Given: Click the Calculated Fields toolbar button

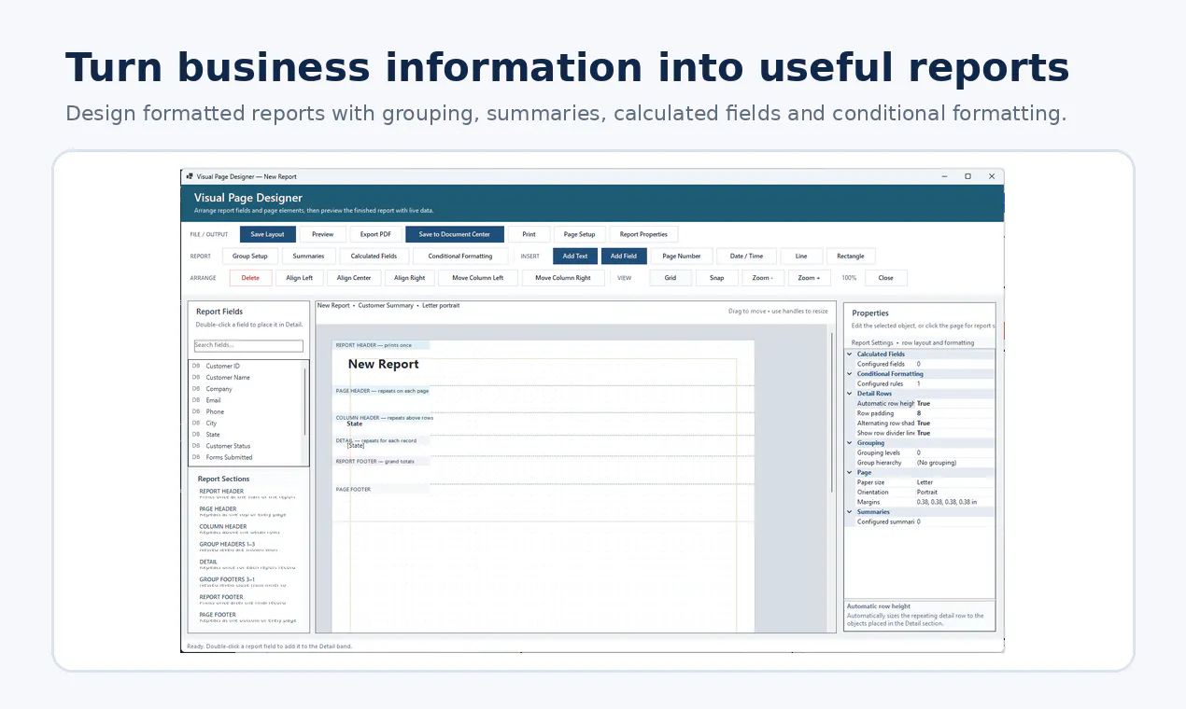Looking at the screenshot, I should [x=374, y=256].
